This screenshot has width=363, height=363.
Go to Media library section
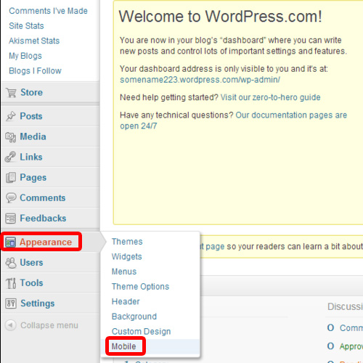click(x=33, y=136)
